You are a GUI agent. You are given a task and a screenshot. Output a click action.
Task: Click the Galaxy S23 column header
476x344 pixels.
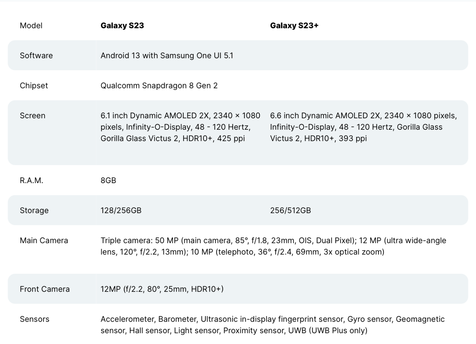pyautogui.click(x=122, y=25)
